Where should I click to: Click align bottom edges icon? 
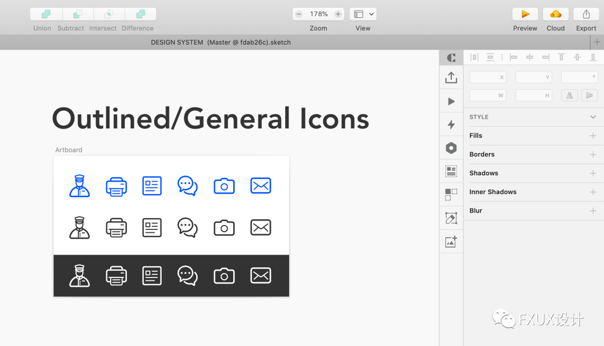(593, 57)
